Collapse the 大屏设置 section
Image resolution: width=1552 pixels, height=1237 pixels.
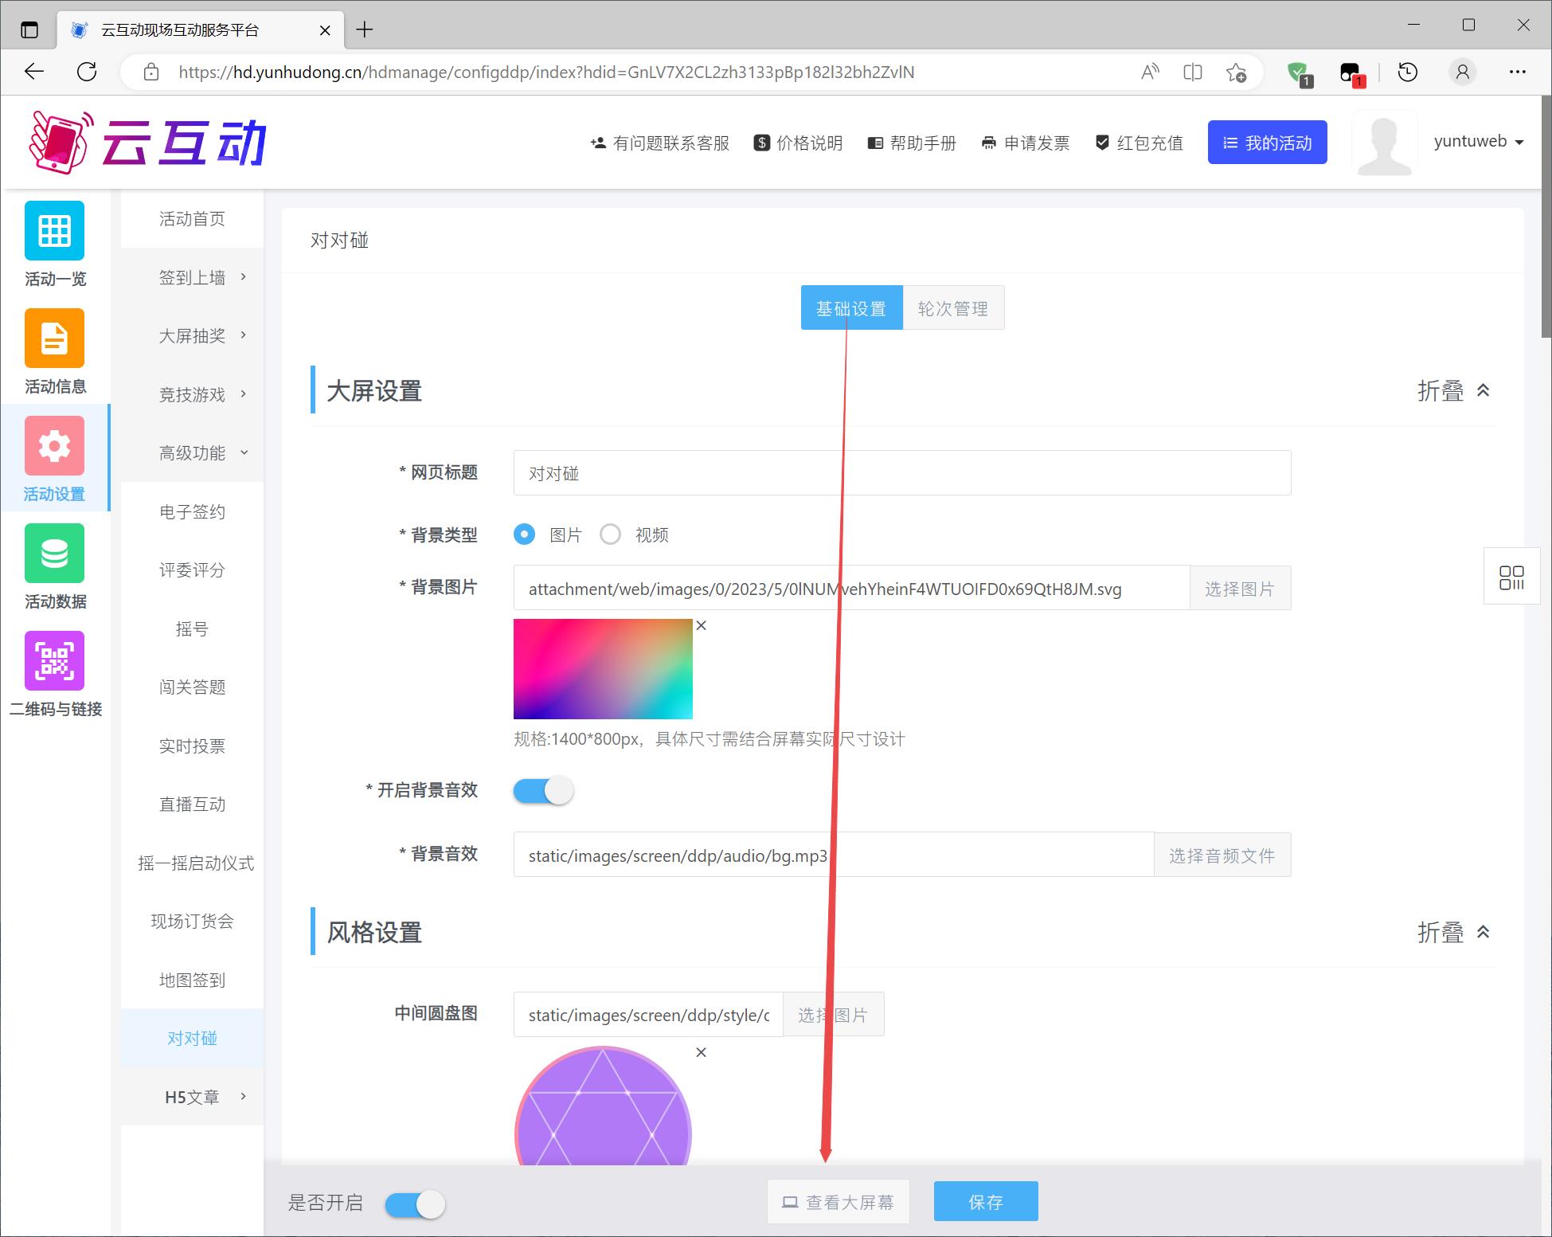(x=1453, y=391)
